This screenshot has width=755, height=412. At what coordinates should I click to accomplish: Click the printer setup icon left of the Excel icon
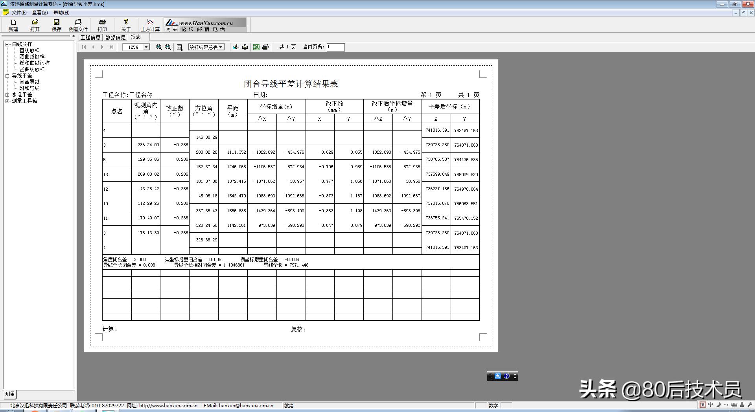click(x=245, y=47)
